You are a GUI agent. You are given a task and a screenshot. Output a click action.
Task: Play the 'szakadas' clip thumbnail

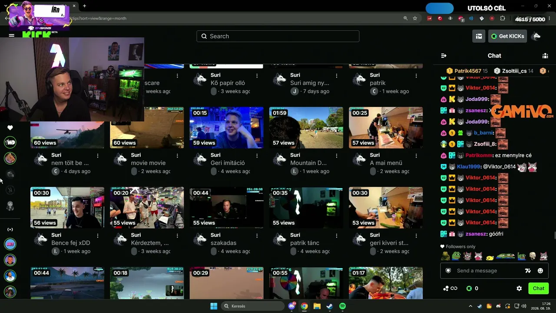click(x=226, y=208)
